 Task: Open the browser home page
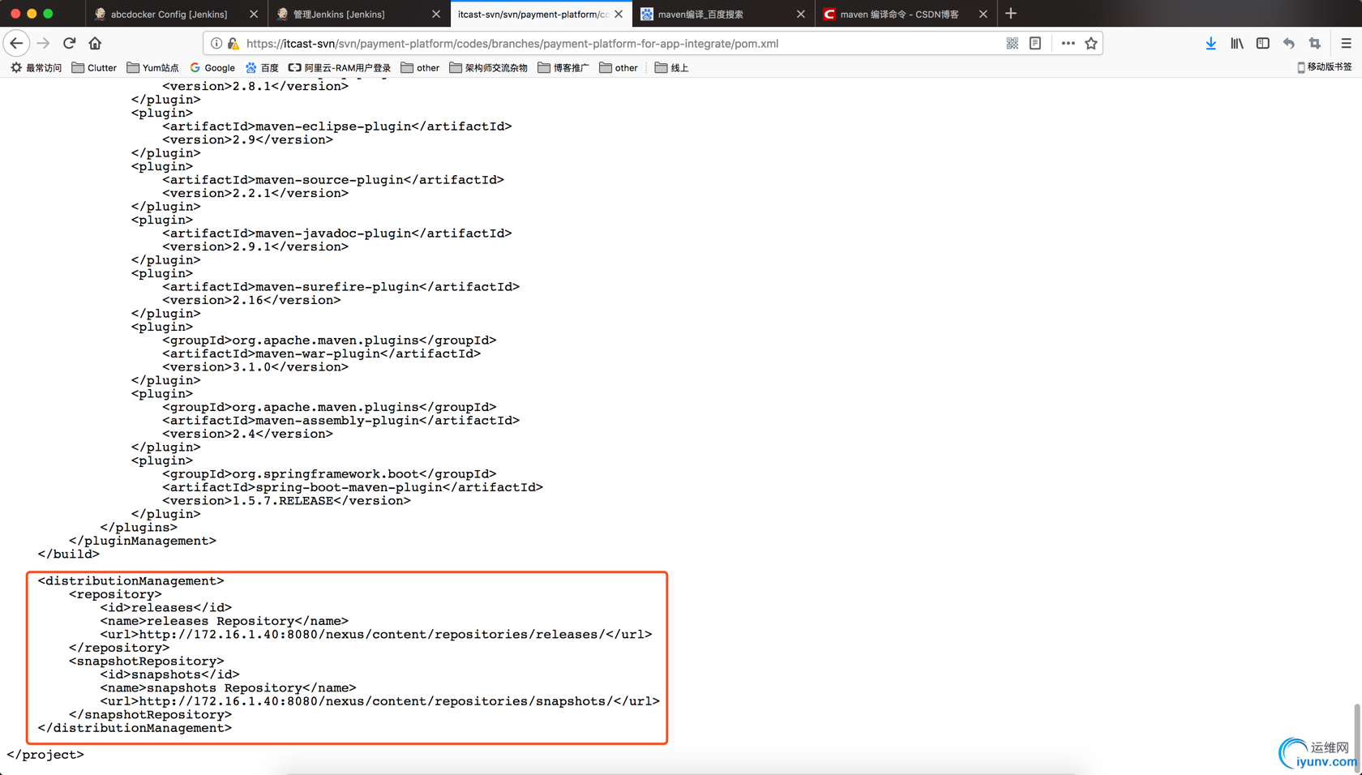click(x=95, y=43)
